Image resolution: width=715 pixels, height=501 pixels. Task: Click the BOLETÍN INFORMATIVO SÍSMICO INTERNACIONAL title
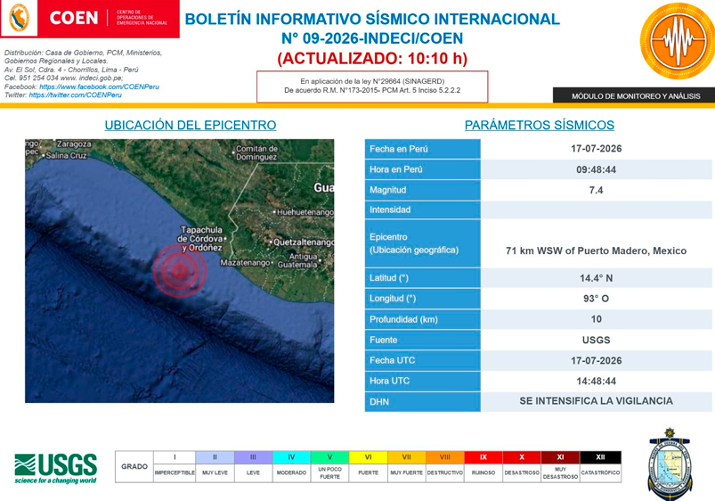coord(372,20)
